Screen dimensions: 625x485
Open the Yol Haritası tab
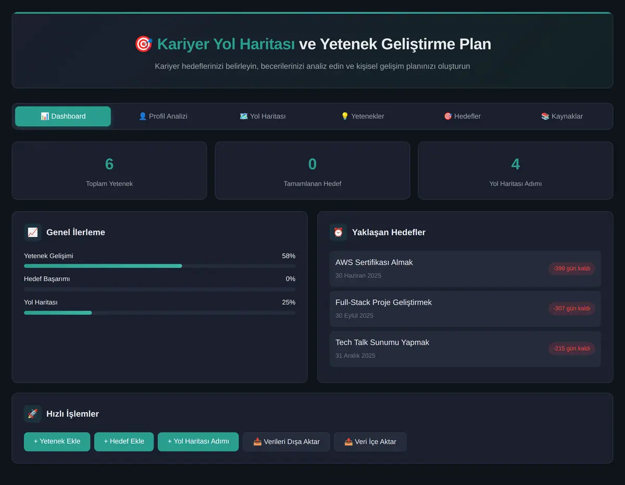tap(262, 116)
